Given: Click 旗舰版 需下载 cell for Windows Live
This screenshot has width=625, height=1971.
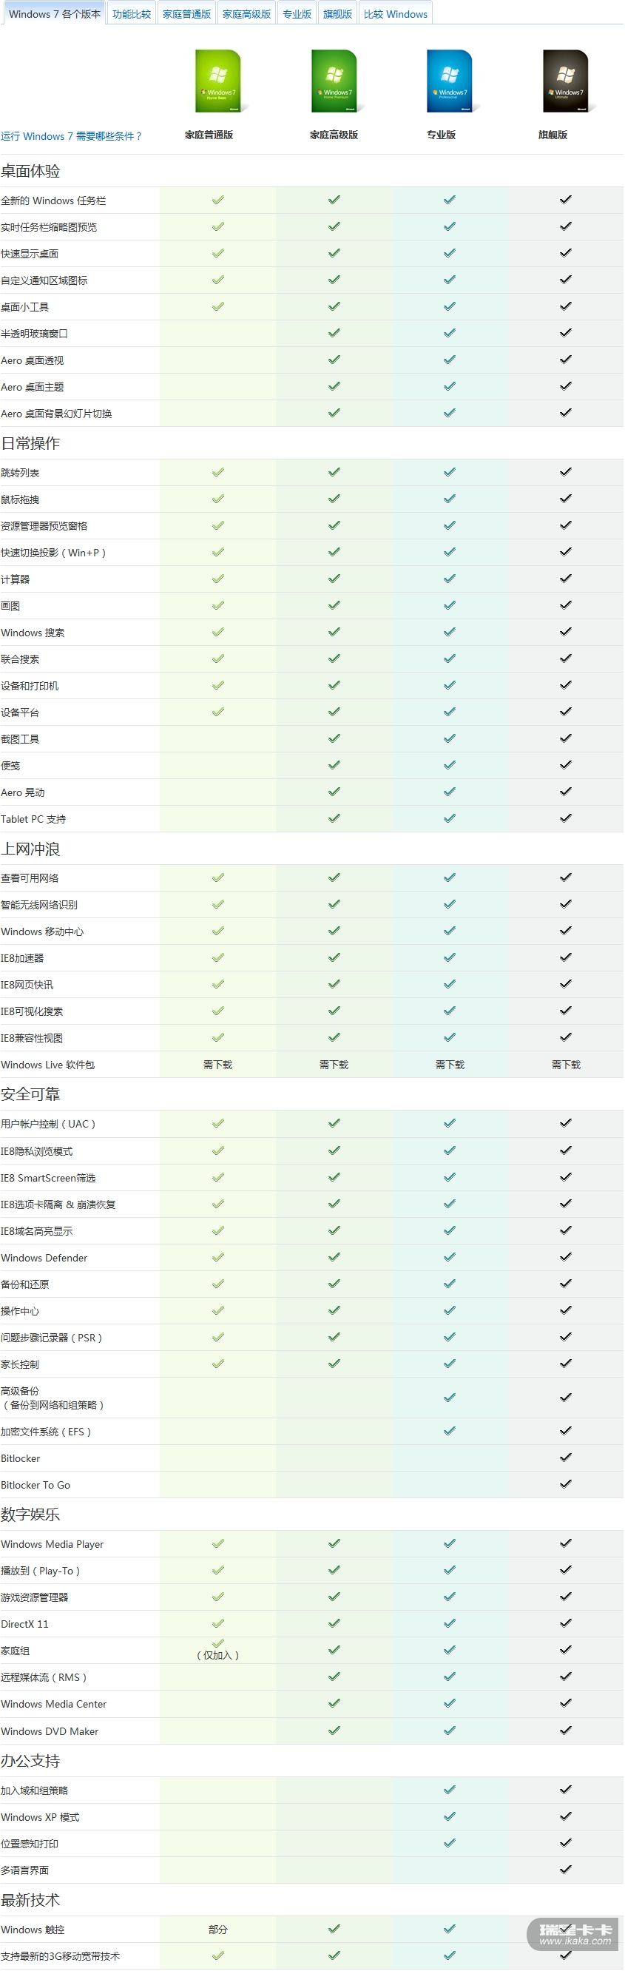Looking at the screenshot, I should pyautogui.click(x=565, y=1065).
